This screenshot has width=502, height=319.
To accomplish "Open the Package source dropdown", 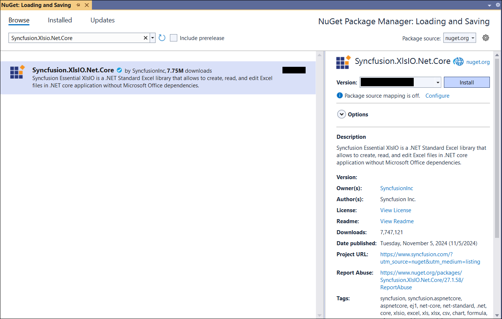I will click(x=460, y=38).
